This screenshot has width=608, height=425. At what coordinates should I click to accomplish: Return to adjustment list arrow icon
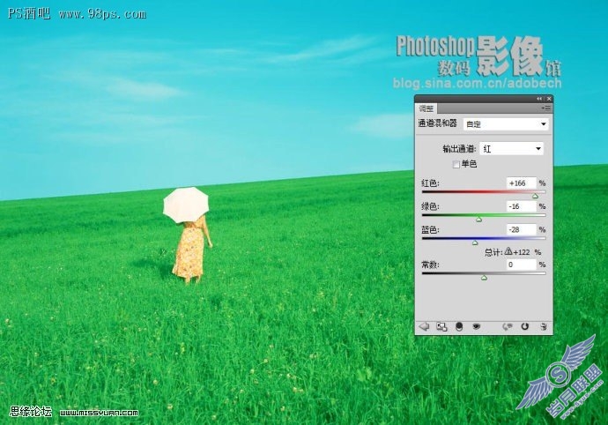[424, 327]
